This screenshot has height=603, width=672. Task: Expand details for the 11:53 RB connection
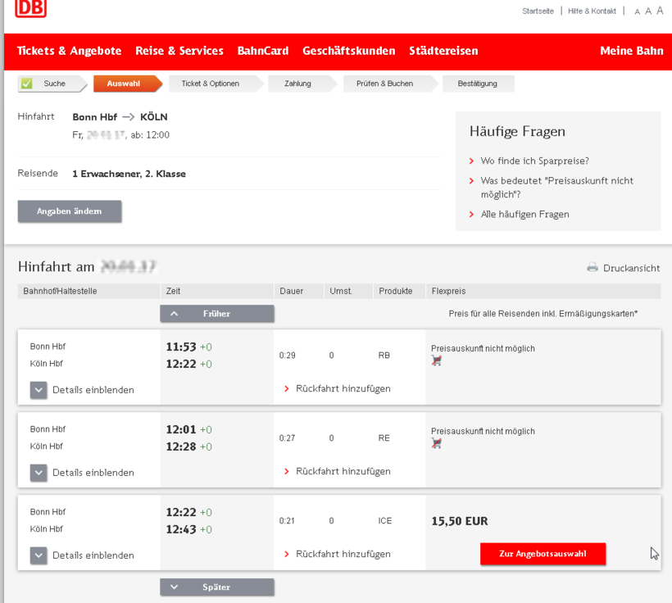(39, 390)
